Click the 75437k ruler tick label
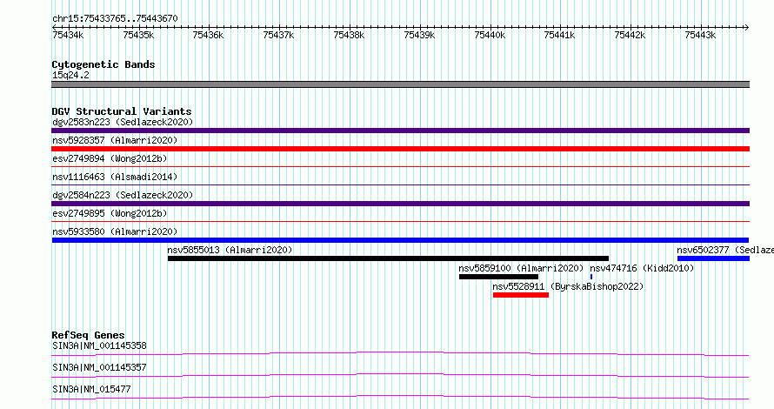The width and height of the screenshot is (774, 409). click(279, 35)
